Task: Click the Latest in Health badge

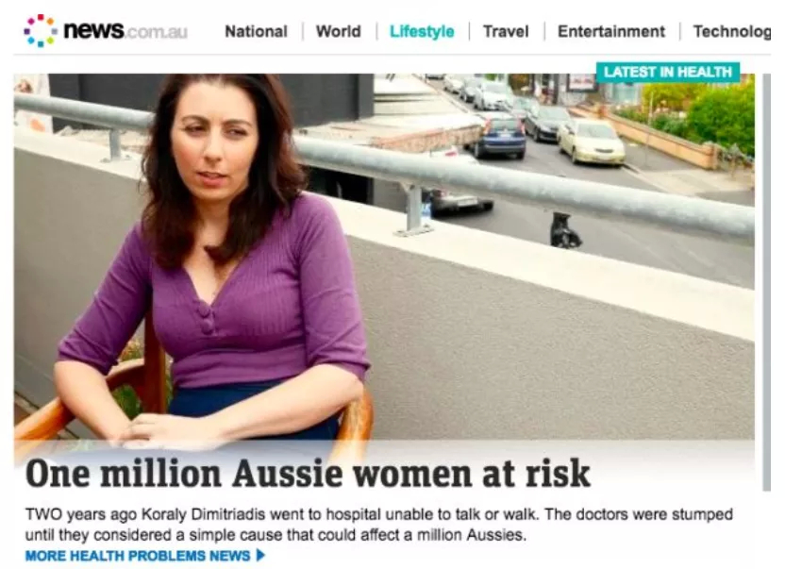Action: 668,72
